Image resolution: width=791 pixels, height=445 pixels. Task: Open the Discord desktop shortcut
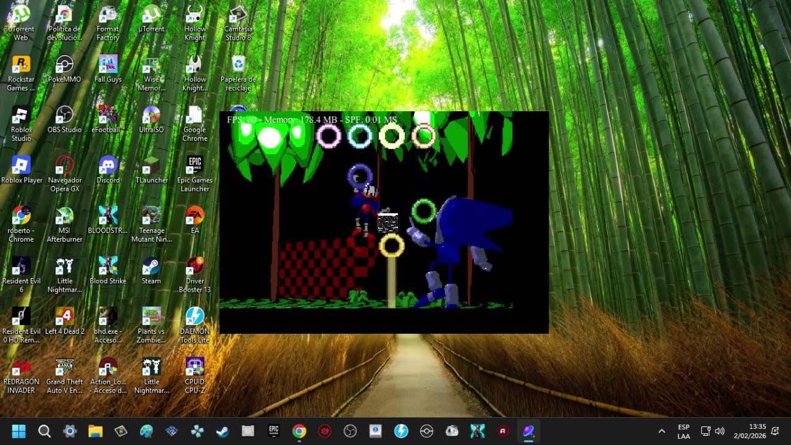[108, 170]
